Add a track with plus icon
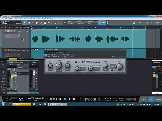 coord(28,27)
